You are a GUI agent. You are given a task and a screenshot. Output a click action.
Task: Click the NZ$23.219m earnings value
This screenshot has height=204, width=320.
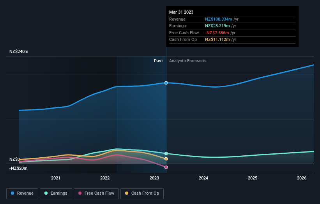217,26
